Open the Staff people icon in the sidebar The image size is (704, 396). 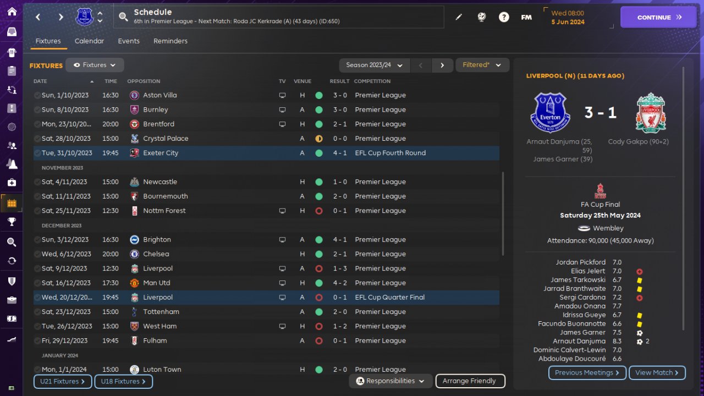click(x=12, y=145)
